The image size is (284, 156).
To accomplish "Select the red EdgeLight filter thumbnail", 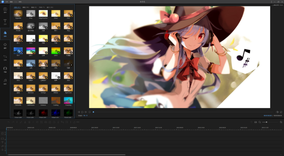I will click(x=43, y=113).
